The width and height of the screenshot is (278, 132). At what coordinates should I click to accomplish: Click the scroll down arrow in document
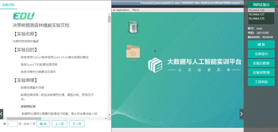coord(109,115)
